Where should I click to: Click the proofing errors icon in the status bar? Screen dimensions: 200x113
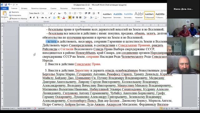pyautogui.click(x=35, y=109)
